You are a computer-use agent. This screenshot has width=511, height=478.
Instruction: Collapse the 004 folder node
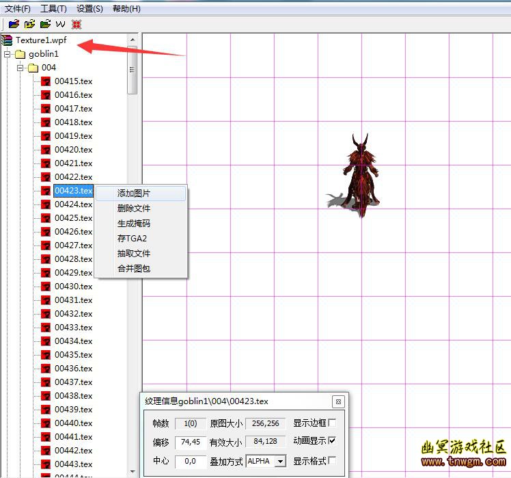(x=20, y=68)
